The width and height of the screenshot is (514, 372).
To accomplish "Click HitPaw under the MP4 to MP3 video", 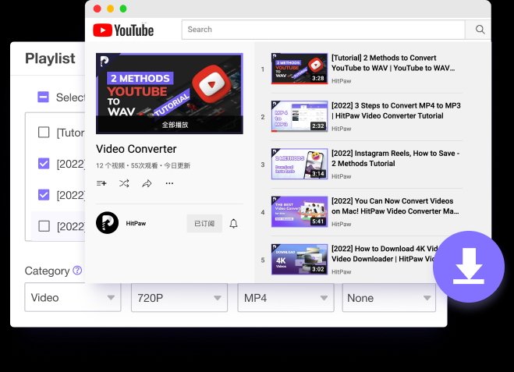I will tap(342, 129).
